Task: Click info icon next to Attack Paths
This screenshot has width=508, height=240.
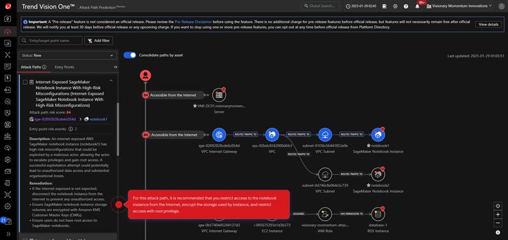Action: [45, 67]
